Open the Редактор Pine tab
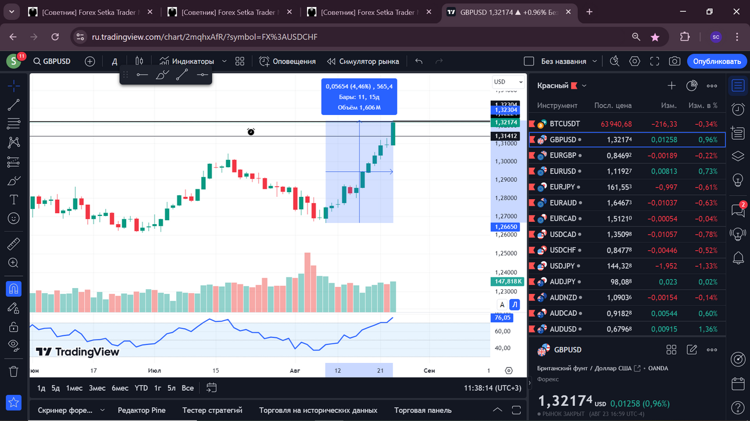750x421 pixels. pyautogui.click(x=142, y=410)
